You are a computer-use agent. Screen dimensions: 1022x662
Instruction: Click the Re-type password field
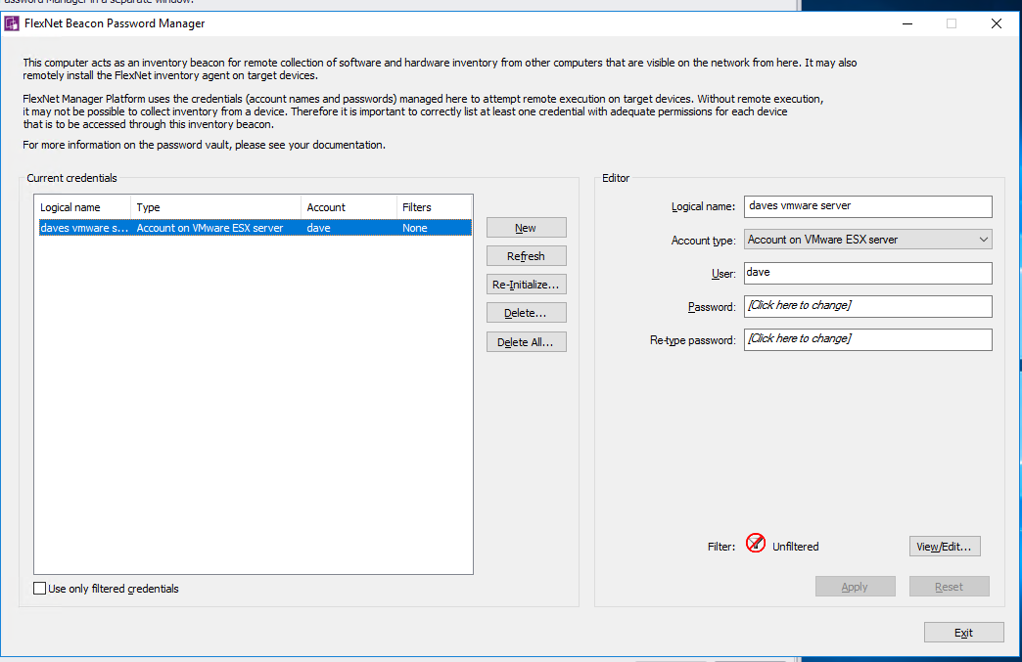[x=868, y=339]
